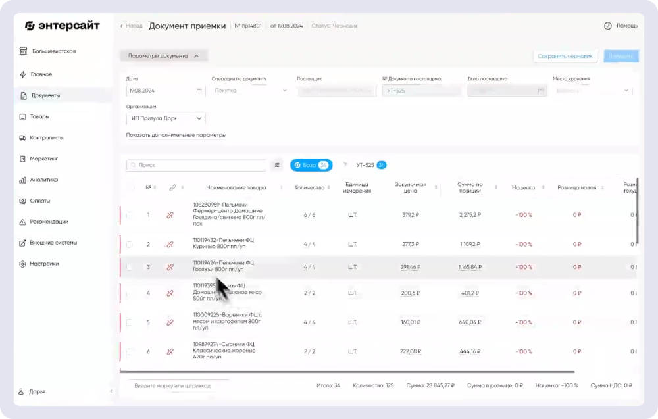
Task: Tick the checkbox on row 3
Action: point(129,268)
